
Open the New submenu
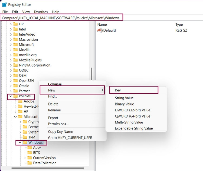click(72, 90)
